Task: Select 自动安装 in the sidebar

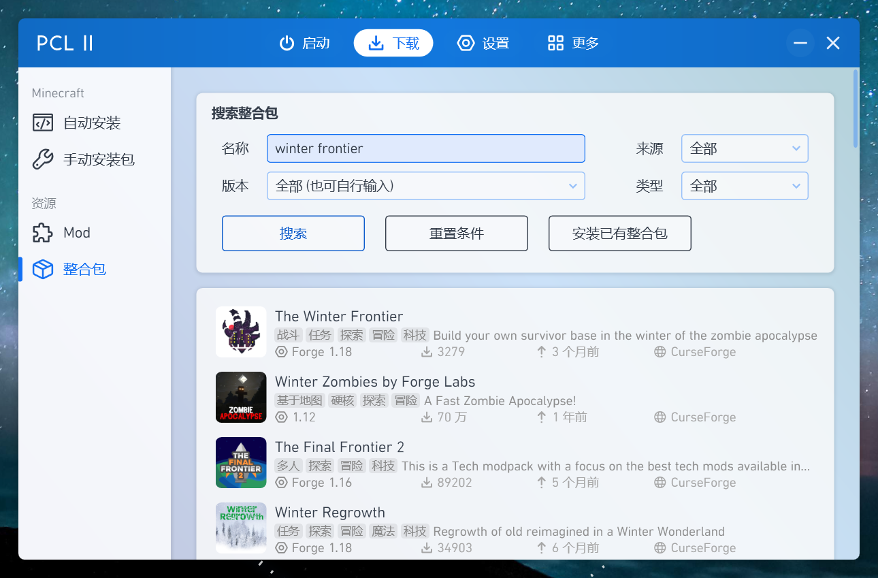Action: [95, 123]
